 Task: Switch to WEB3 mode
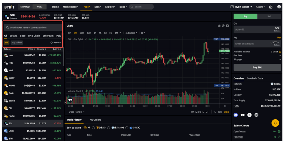(39, 7)
